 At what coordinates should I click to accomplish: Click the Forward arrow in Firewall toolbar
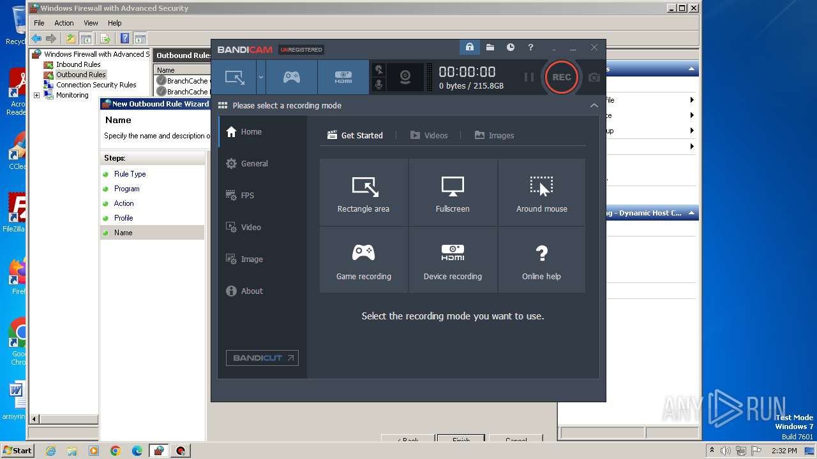(x=50, y=38)
